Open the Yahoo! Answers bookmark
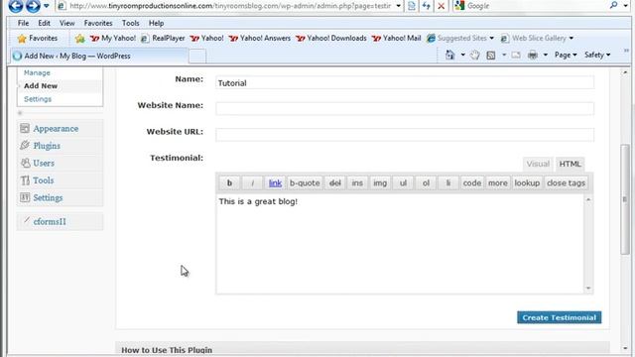Screen dimensions: 635x357 tap(260, 38)
